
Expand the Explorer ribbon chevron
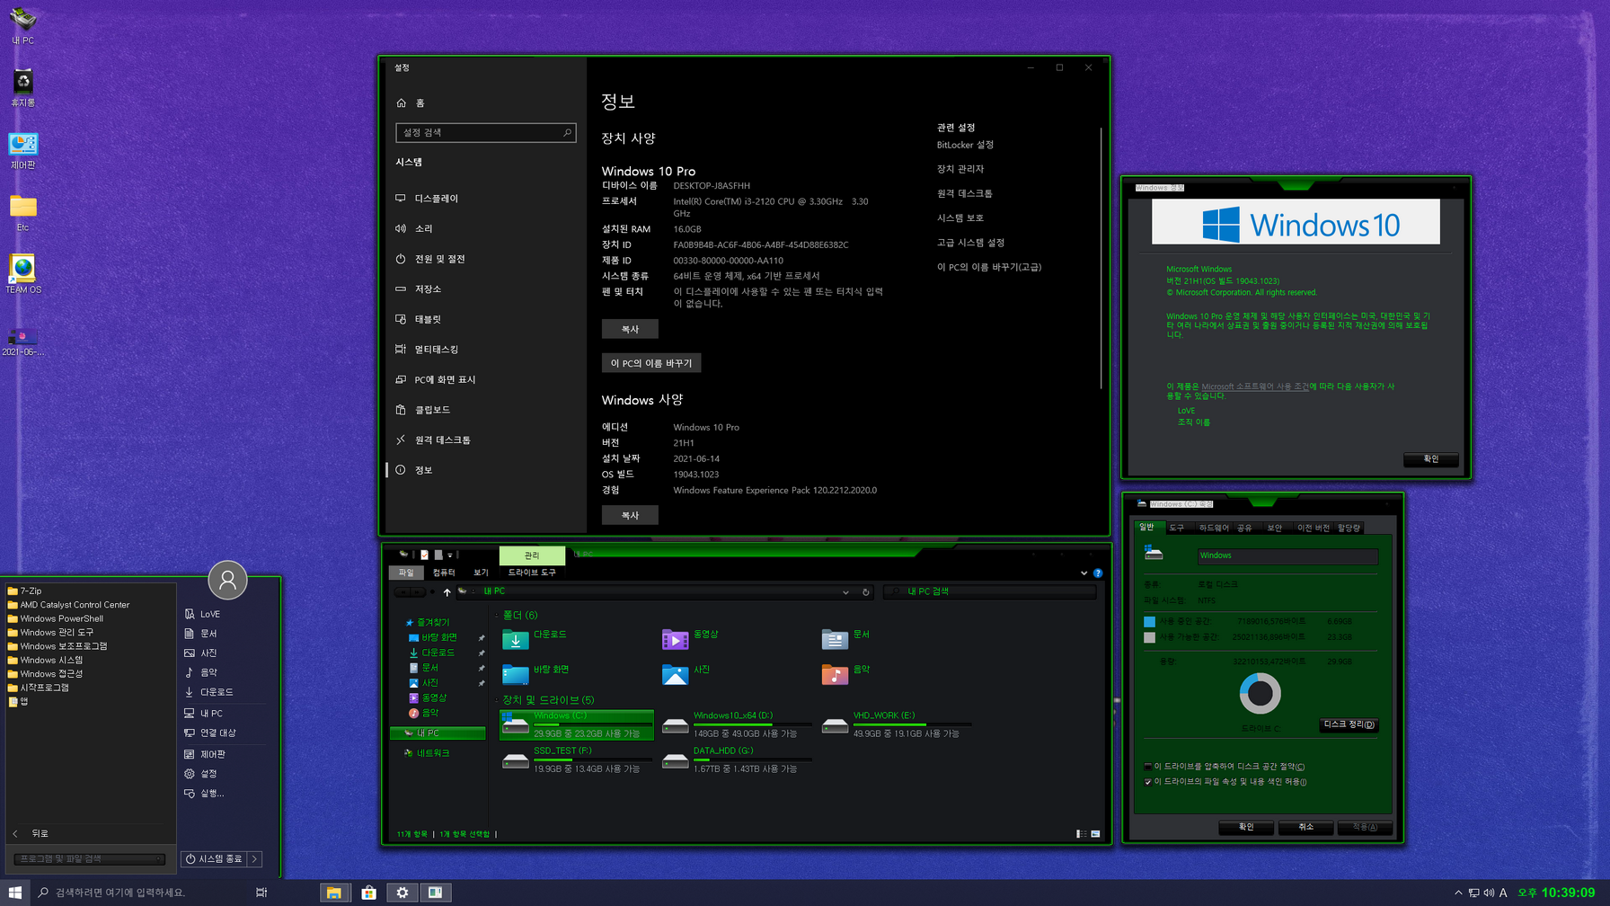(x=1084, y=573)
